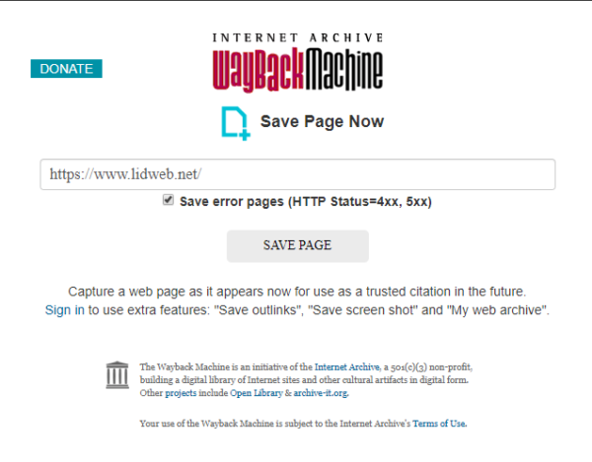Focus the URL input field with lidweb.net
The image size is (592, 462).
click(x=298, y=174)
